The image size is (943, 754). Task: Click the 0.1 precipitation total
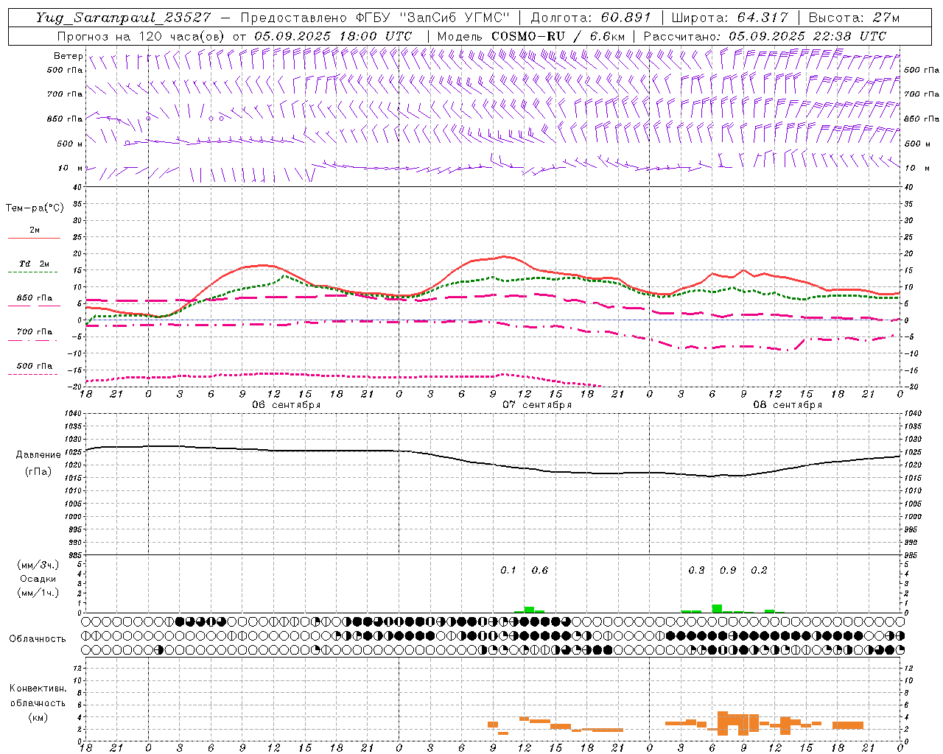[508, 570]
